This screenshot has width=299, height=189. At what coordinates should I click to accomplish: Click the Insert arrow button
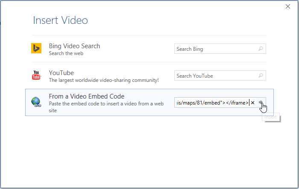(x=261, y=102)
